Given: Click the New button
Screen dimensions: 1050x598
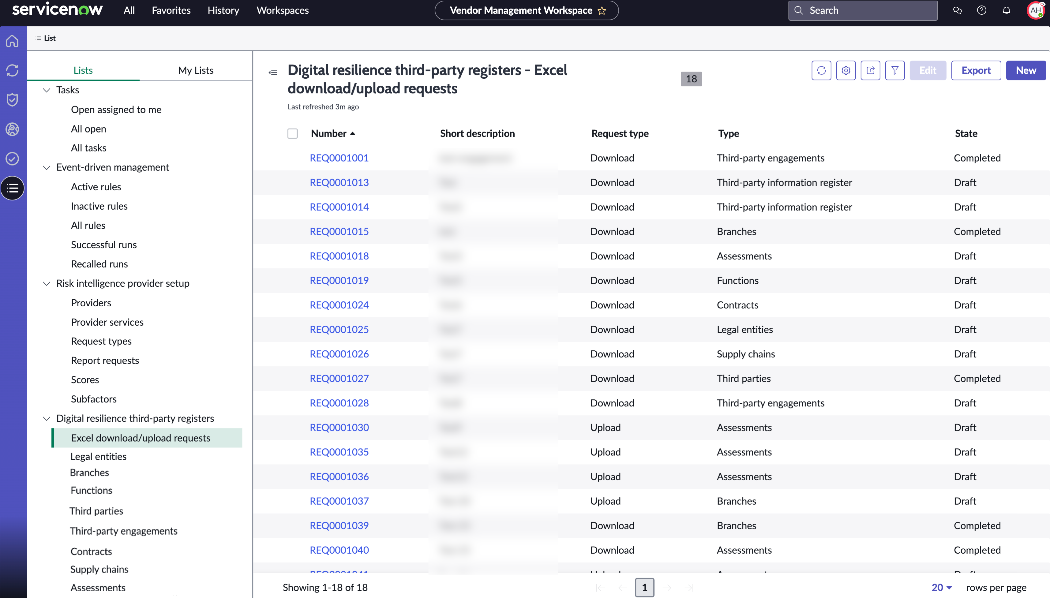Looking at the screenshot, I should (1026, 70).
